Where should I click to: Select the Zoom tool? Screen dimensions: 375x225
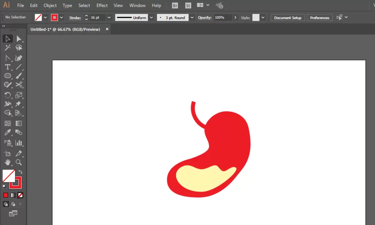coord(19,162)
